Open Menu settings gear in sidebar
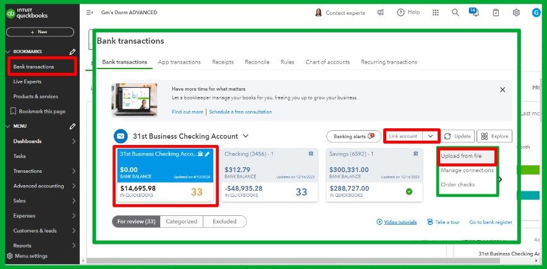The height and width of the screenshot is (269, 547). click(10, 256)
